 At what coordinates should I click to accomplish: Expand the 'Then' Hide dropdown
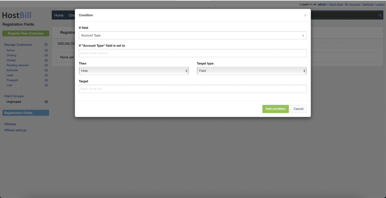[134, 71]
